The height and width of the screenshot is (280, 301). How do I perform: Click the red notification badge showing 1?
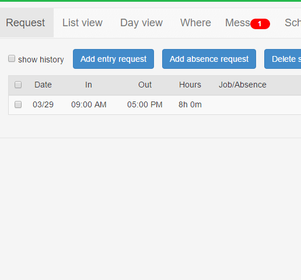(260, 24)
